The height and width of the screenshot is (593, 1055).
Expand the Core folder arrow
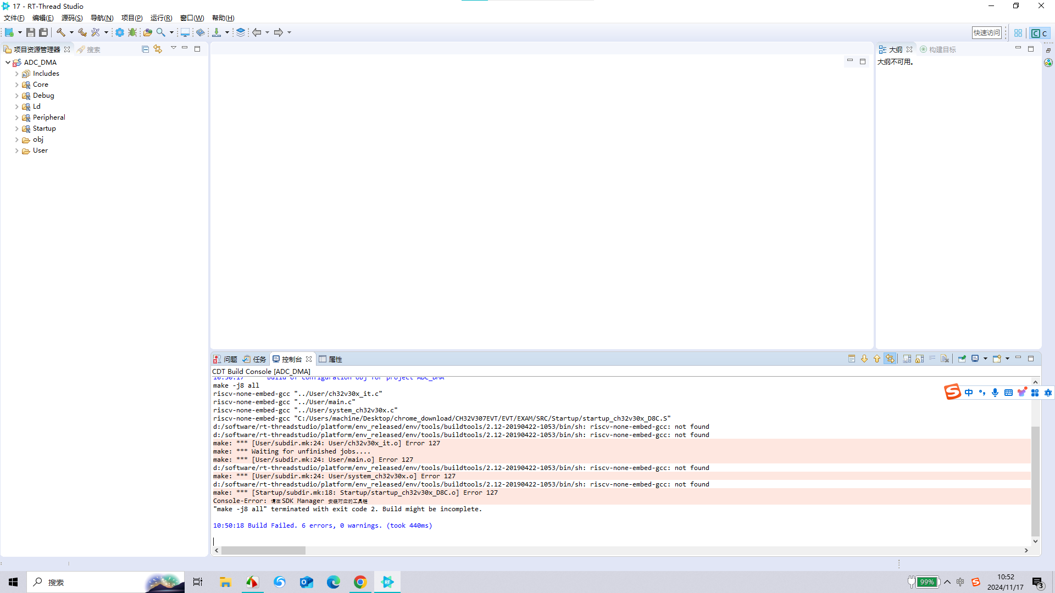[x=17, y=85]
